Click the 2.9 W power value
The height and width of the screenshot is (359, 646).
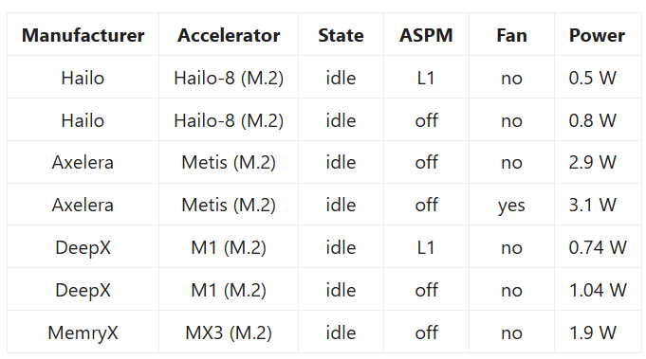pos(593,162)
